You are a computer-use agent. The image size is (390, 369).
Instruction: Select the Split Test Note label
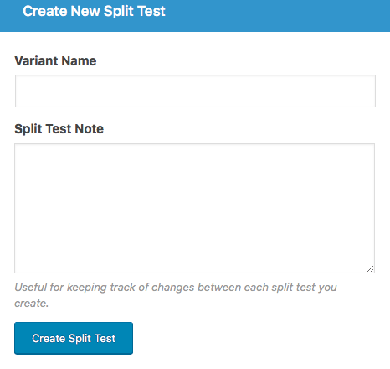pyautogui.click(x=59, y=129)
